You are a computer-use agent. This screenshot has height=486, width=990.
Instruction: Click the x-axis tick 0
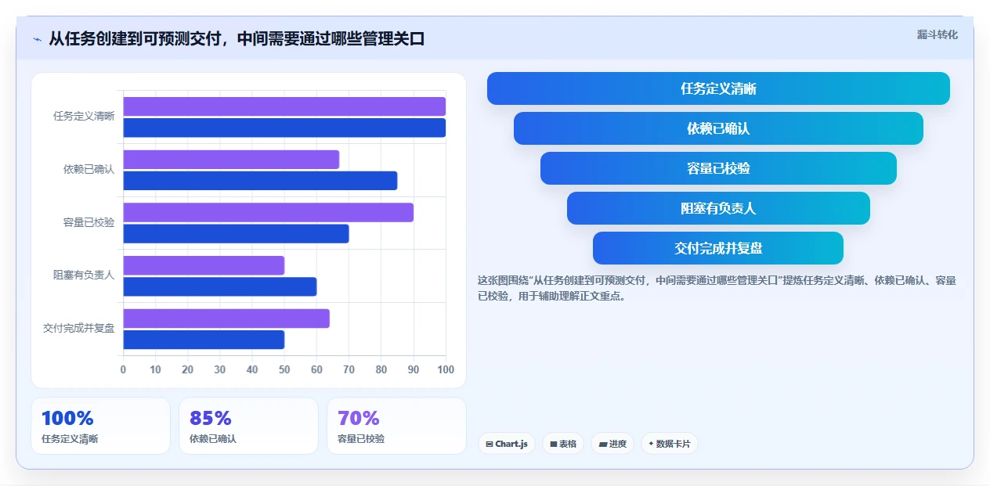click(123, 369)
